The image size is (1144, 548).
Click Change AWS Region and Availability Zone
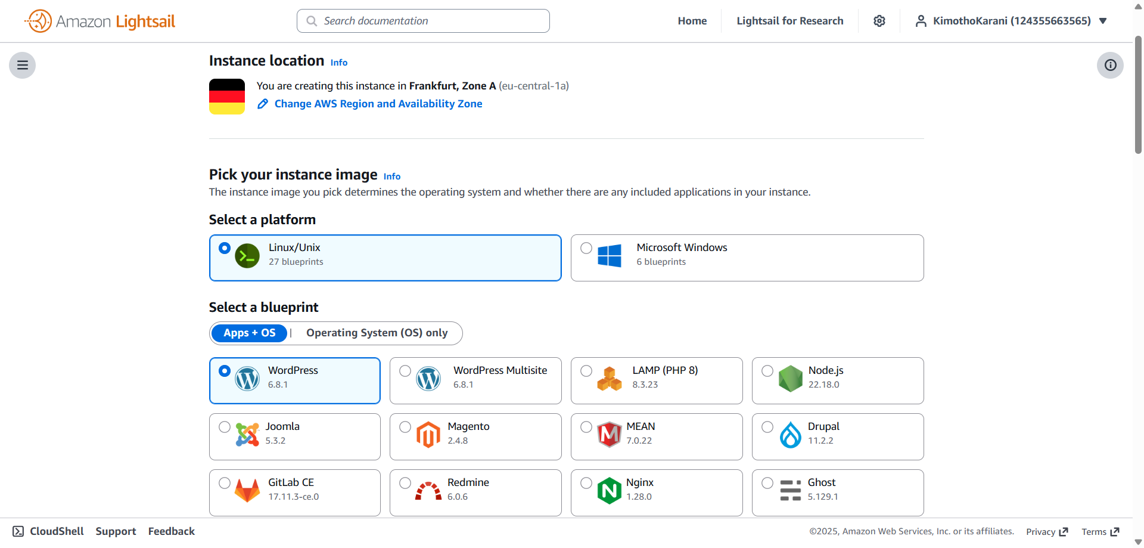coord(378,104)
